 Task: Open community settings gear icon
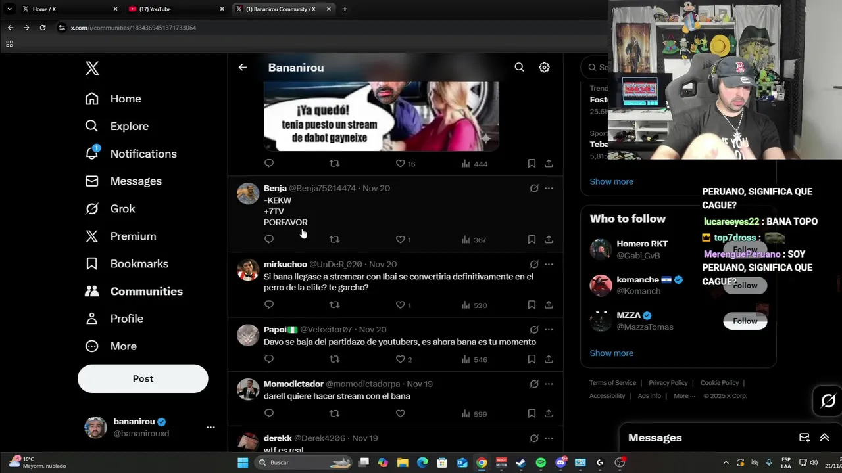(544, 67)
